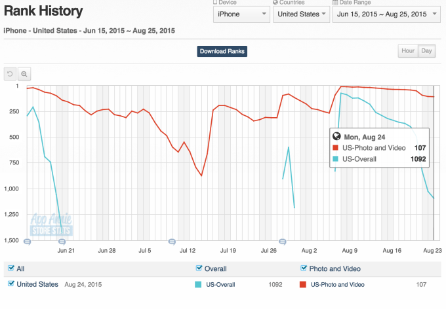Toggle the United States row checkbox
Image resolution: width=446 pixels, height=309 pixels.
pos(10,284)
